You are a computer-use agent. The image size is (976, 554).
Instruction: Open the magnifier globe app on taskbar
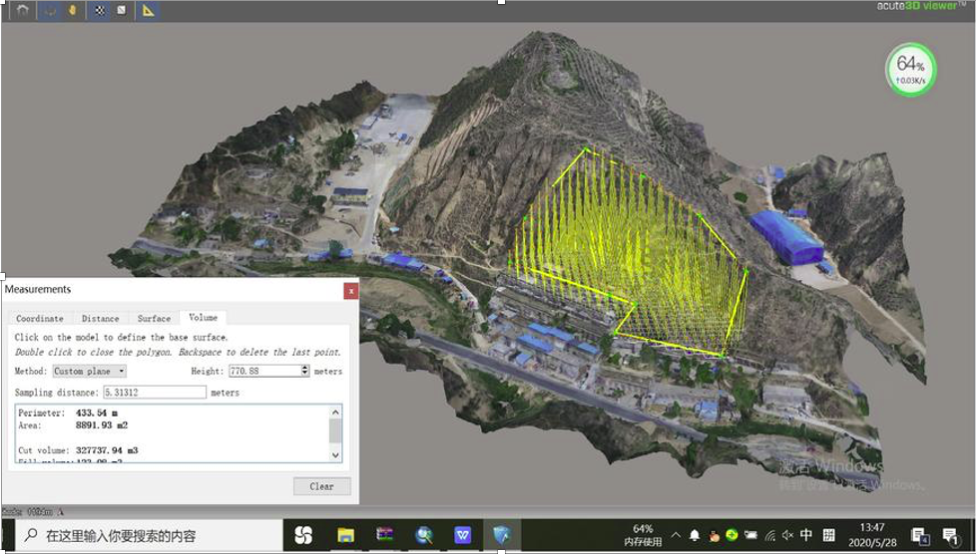click(424, 535)
